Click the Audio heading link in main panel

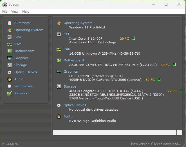pyautogui.click(x=68, y=116)
